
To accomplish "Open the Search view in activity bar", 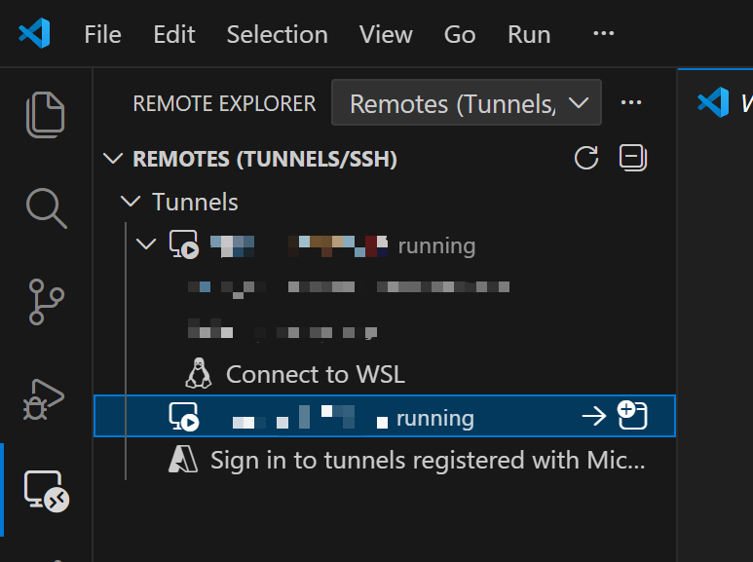I will [x=46, y=206].
